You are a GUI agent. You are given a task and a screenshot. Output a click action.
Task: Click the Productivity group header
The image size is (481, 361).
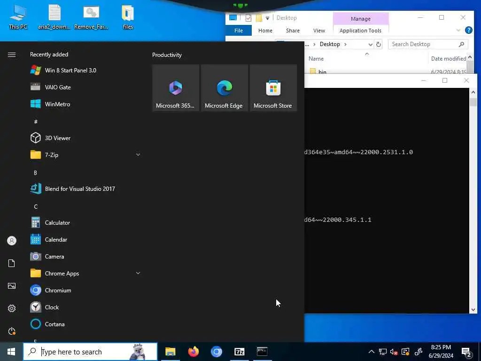pyautogui.click(x=167, y=55)
